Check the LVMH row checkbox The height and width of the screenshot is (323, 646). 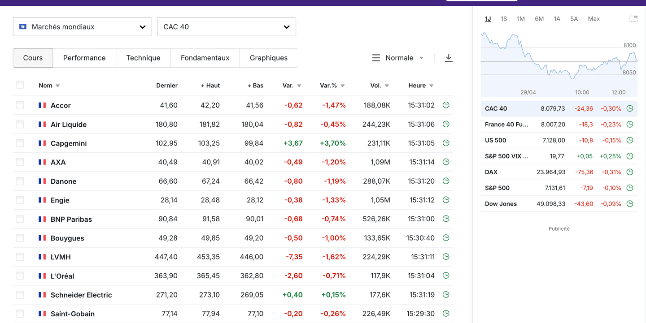point(20,257)
